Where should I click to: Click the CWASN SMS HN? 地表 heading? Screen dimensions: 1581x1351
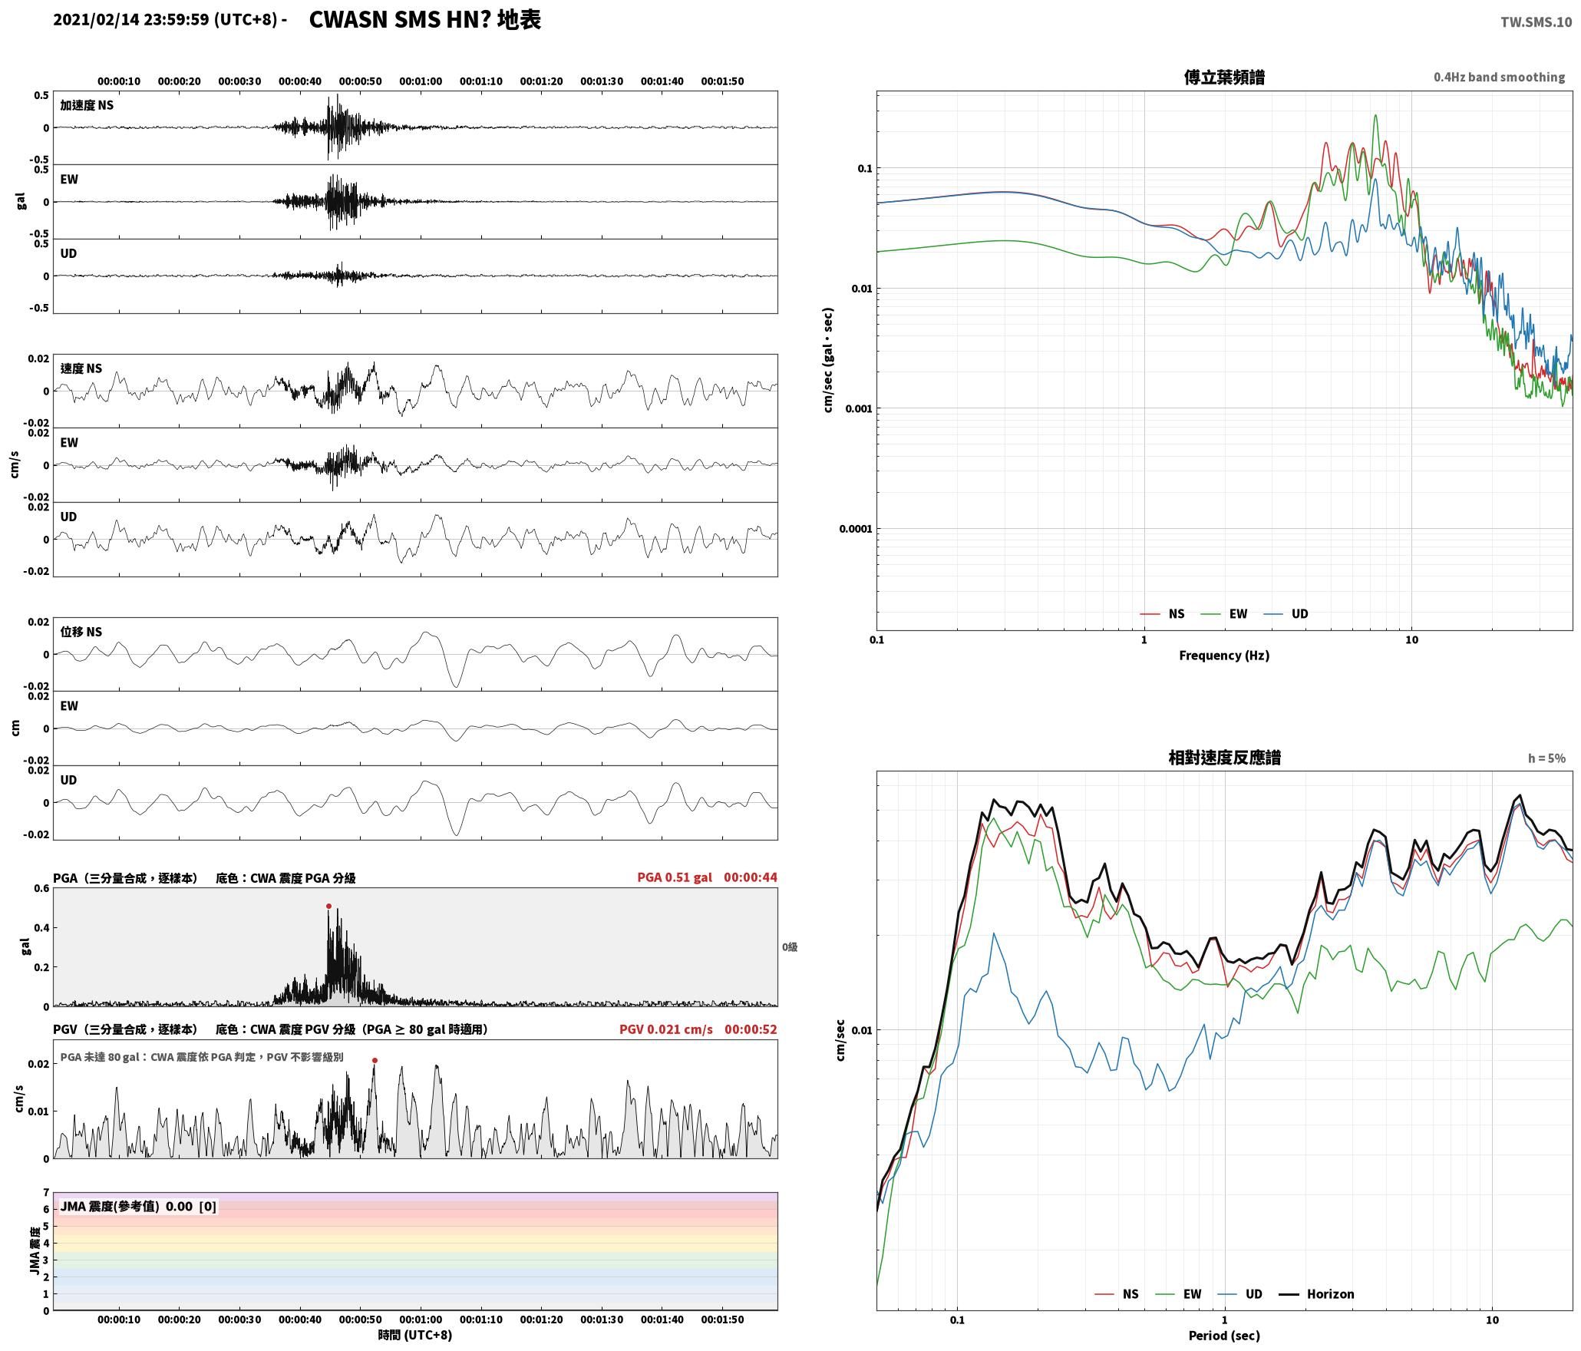click(425, 20)
